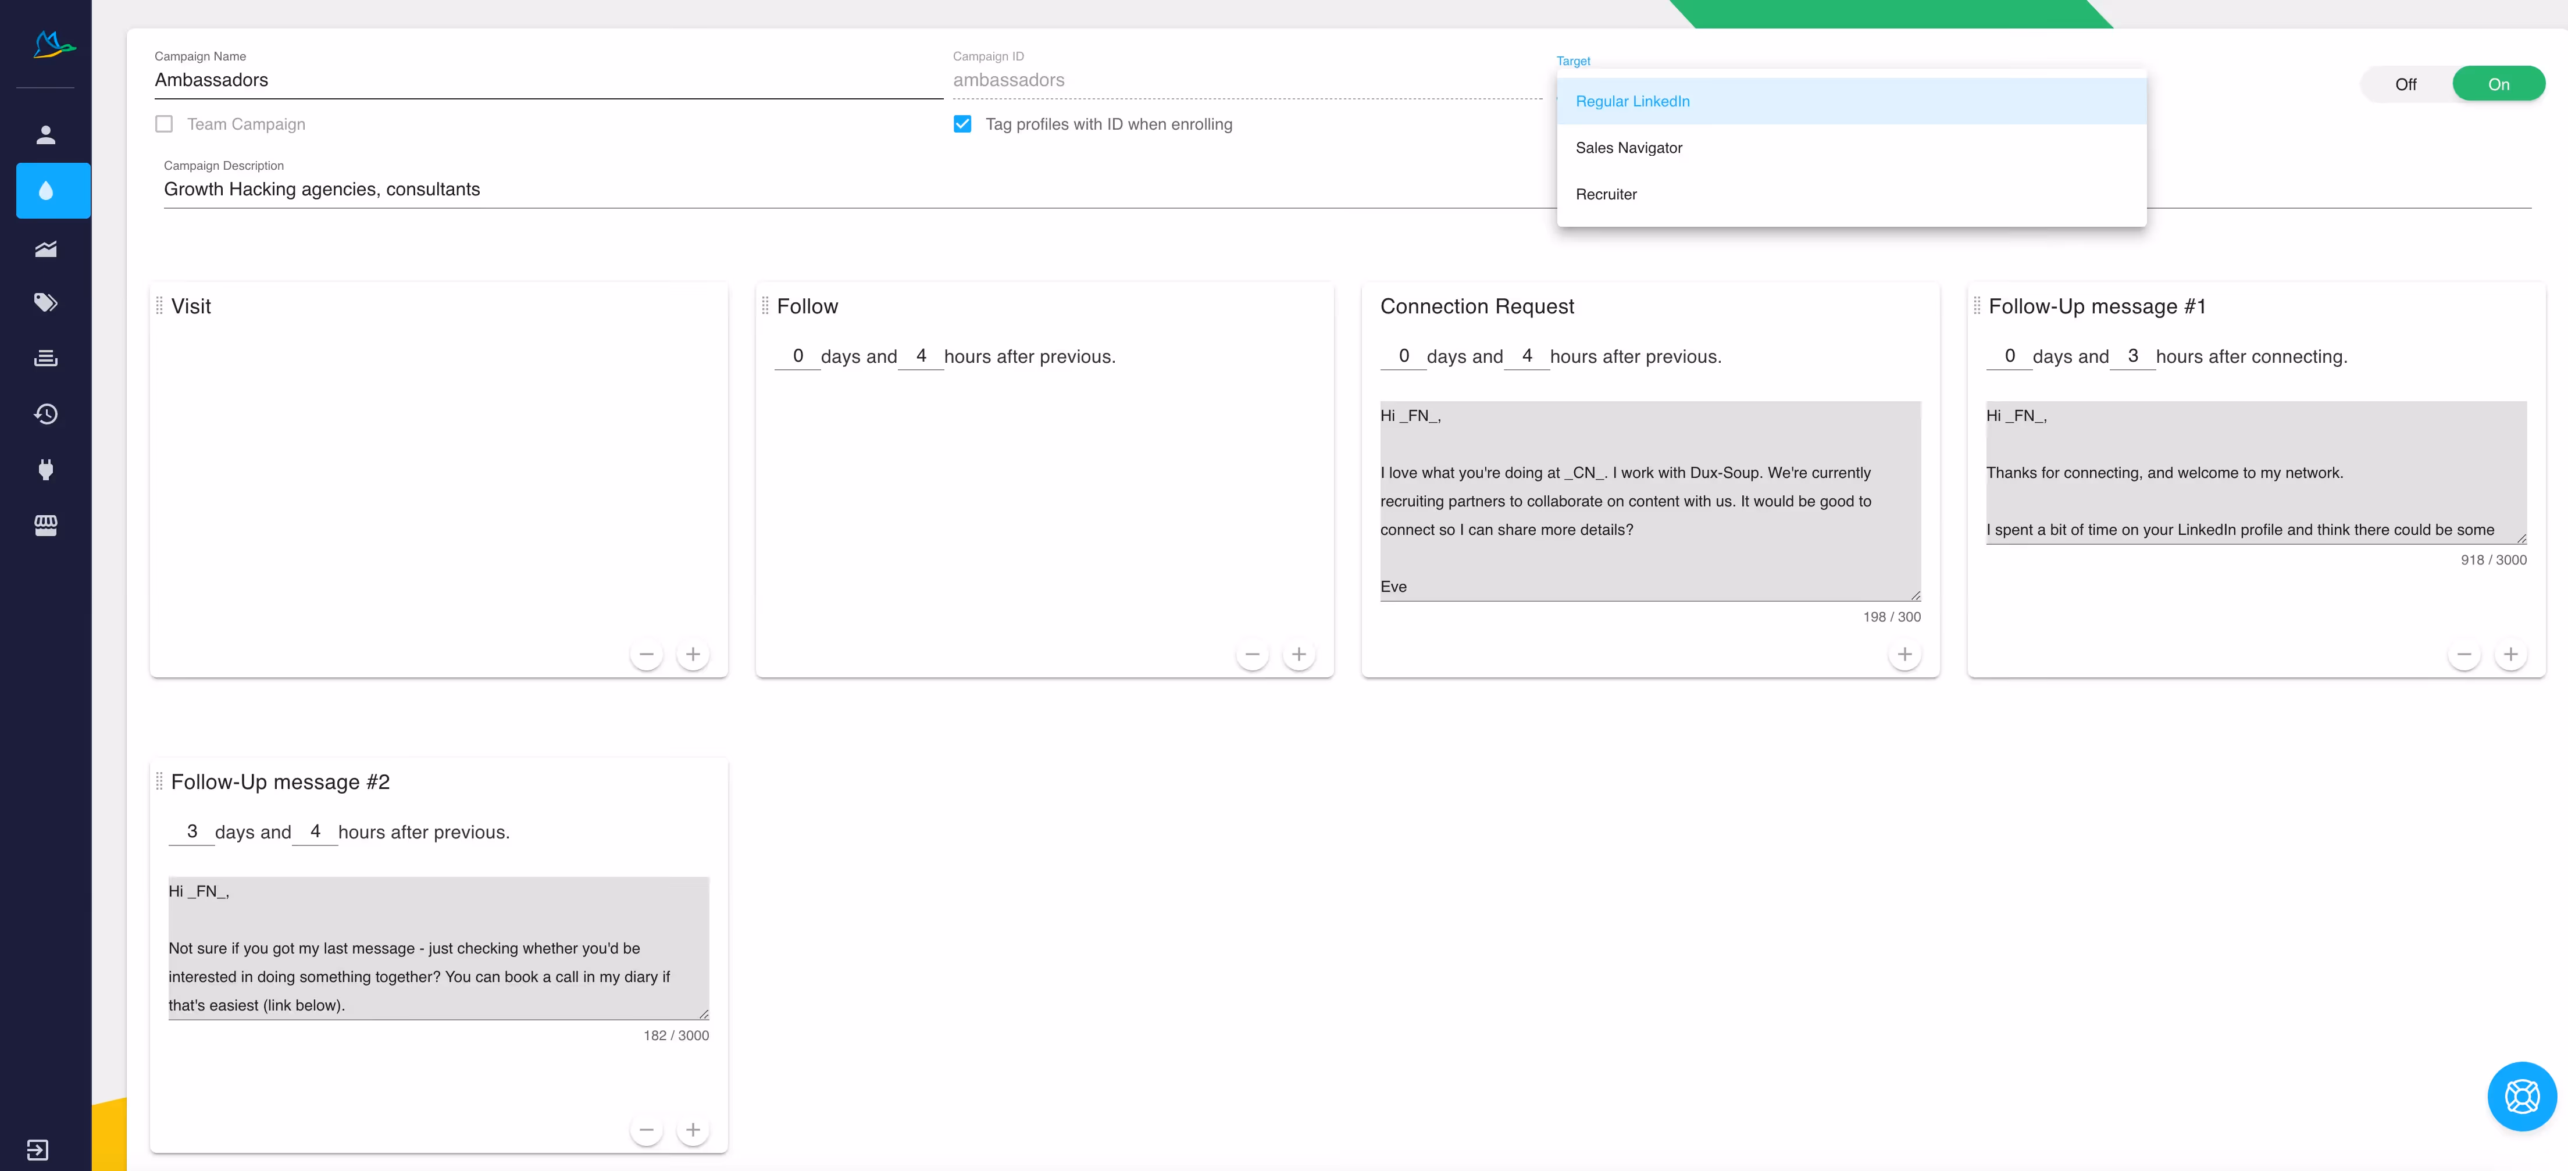Click the Follow card drag handle
Screen dimensions: 2568x1171
point(765,306)
